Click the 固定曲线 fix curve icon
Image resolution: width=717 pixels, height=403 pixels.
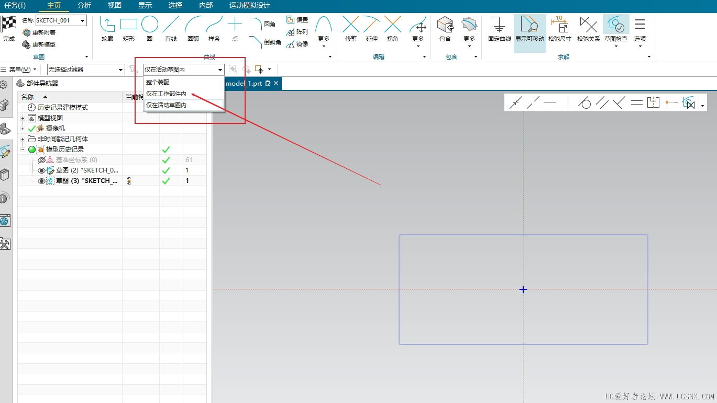tap(499, 25)
